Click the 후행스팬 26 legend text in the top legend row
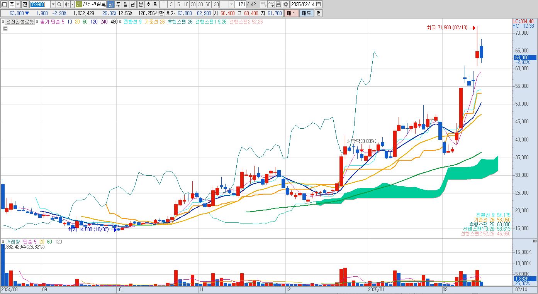Screen dimensions: 538x294 180,22
